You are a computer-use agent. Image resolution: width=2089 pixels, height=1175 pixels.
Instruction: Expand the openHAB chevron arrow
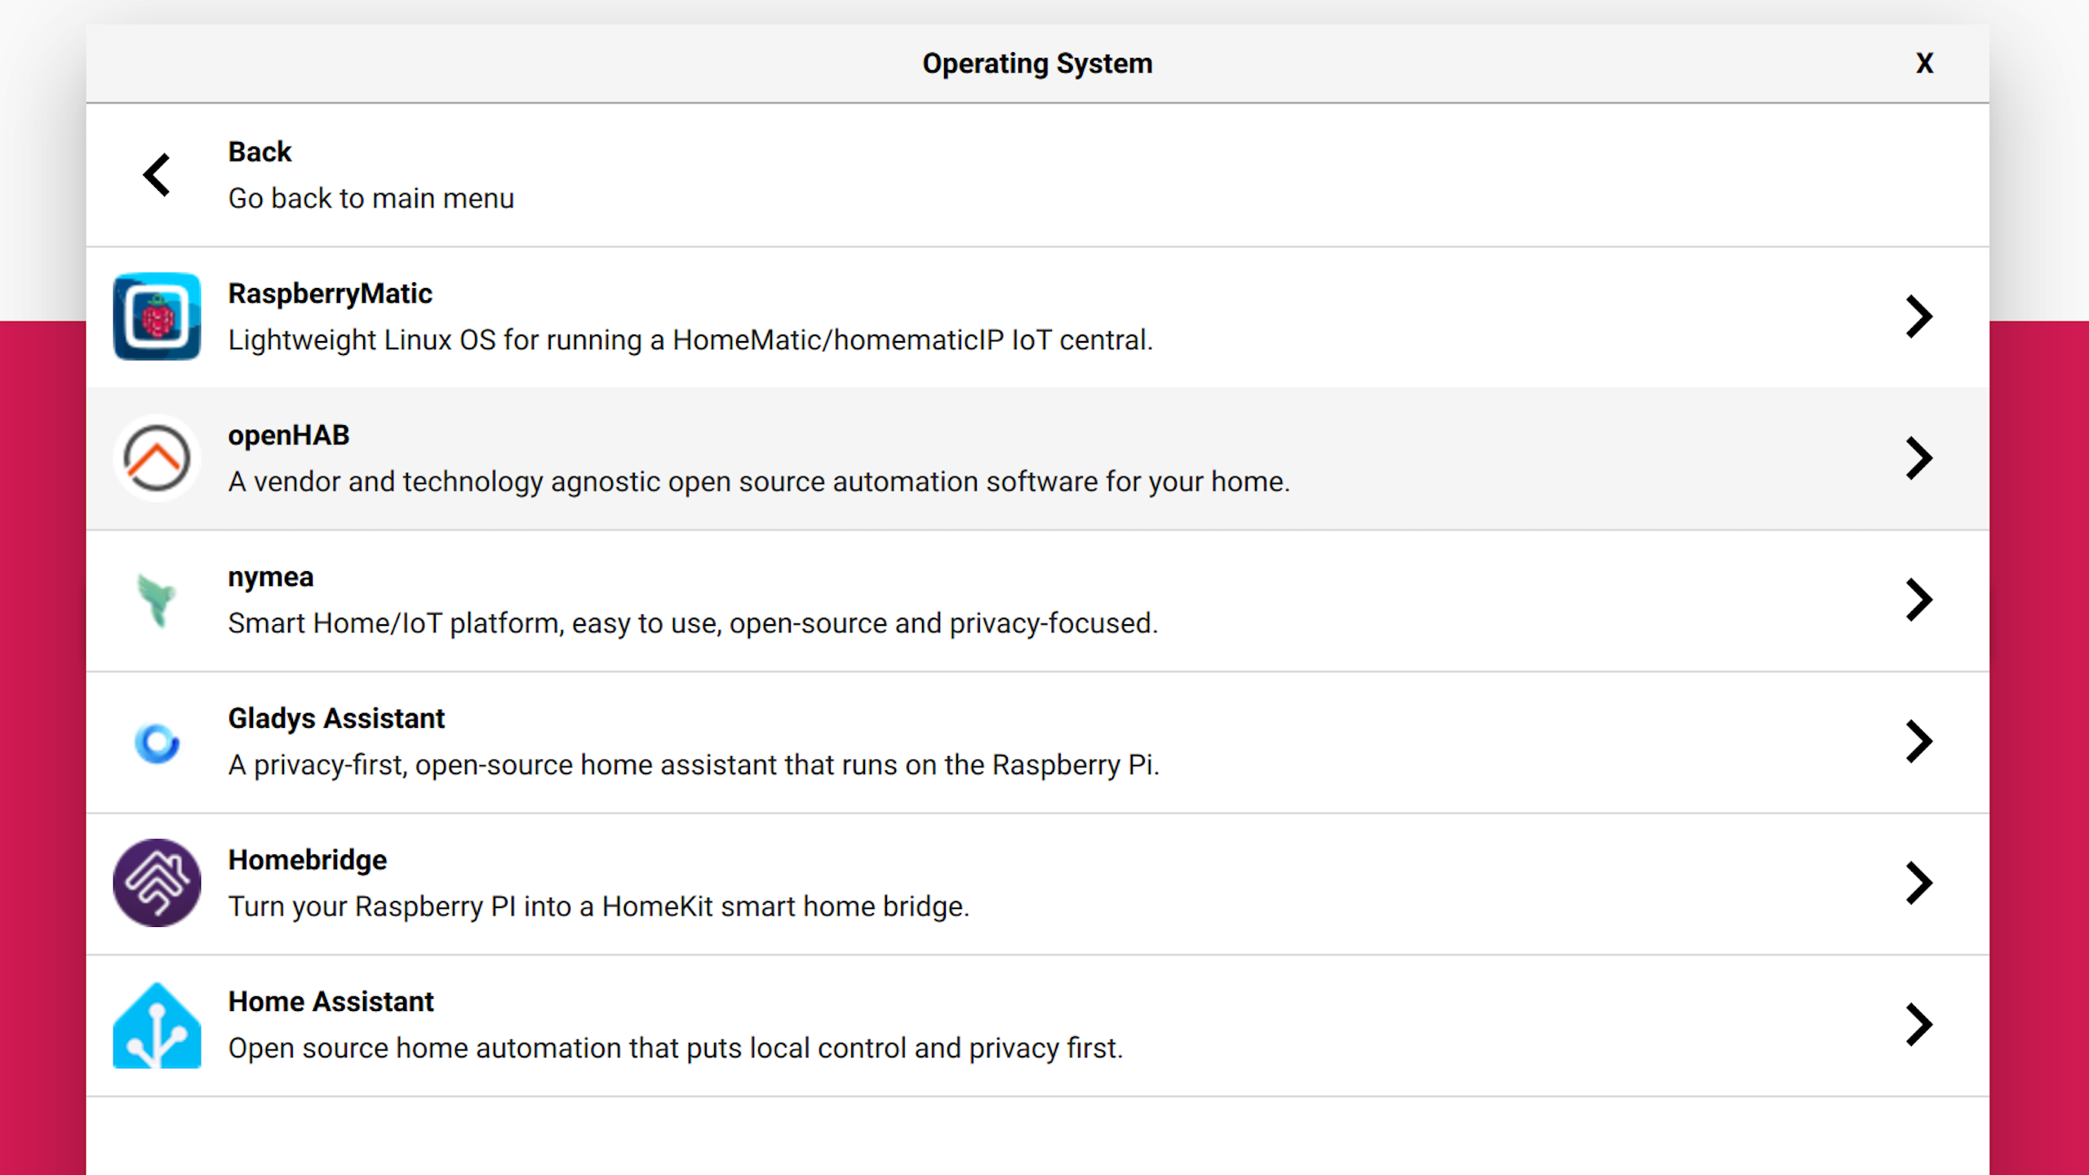1919,458
